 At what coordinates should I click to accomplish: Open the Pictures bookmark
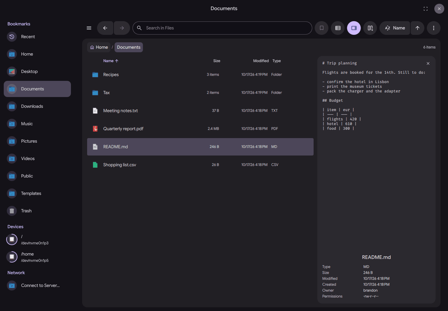pos(37,141)
